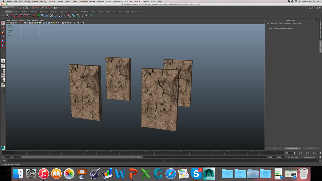322x181 pixels.
Task: Click the Copy Tab button
Action: (310, 149)
